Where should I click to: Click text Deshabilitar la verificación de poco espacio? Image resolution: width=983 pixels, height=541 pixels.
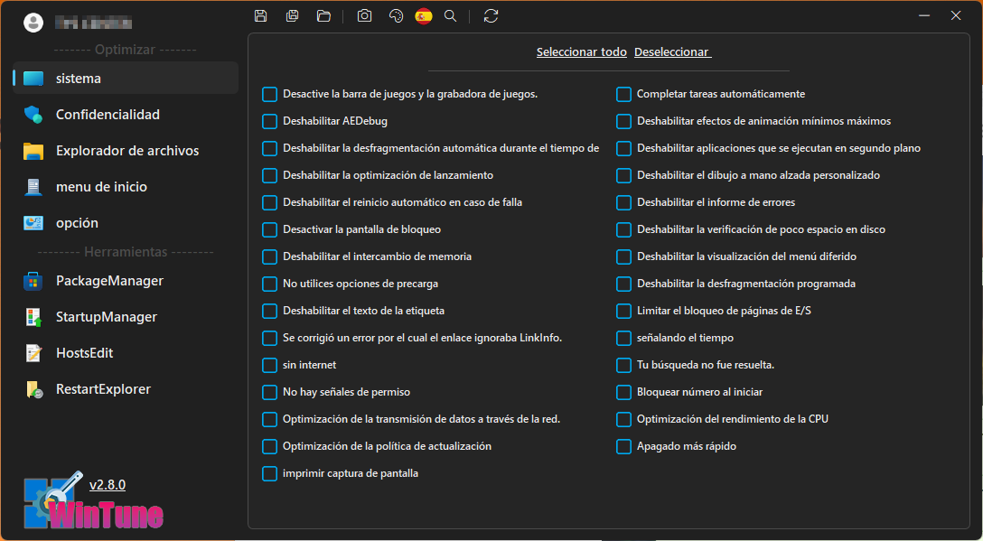pyautogui.click(x=761, y=229)
